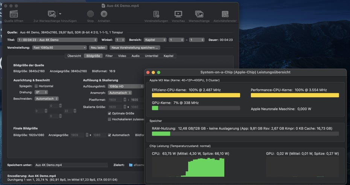Image resolution: width=350 pixels, height=185 pixels.
Task: Open the Aktivitätsfenster activity log
Action: (x=225, y=14)
